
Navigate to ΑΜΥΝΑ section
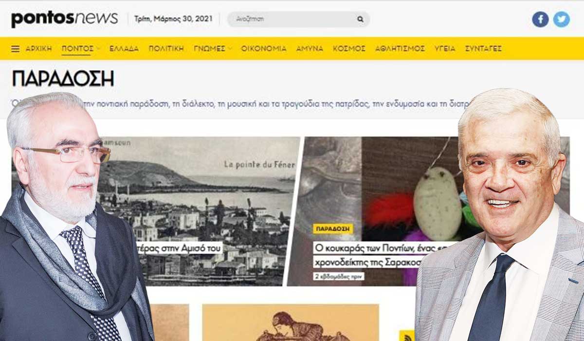coord(310,49)
